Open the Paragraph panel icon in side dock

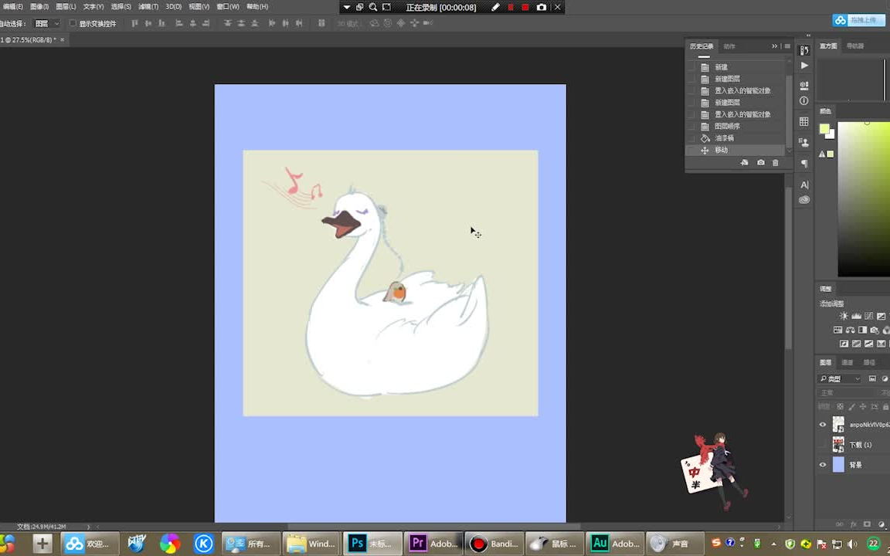tap(804, 164)
